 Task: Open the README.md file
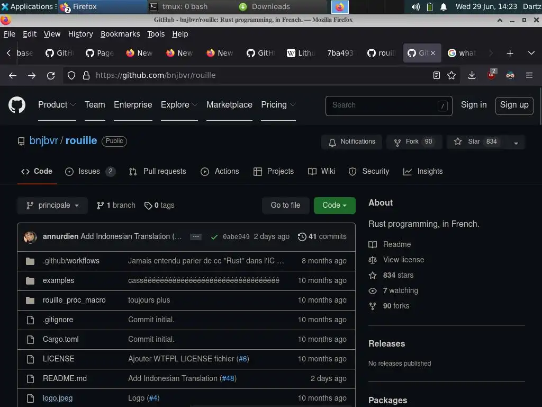coord(65,378)
